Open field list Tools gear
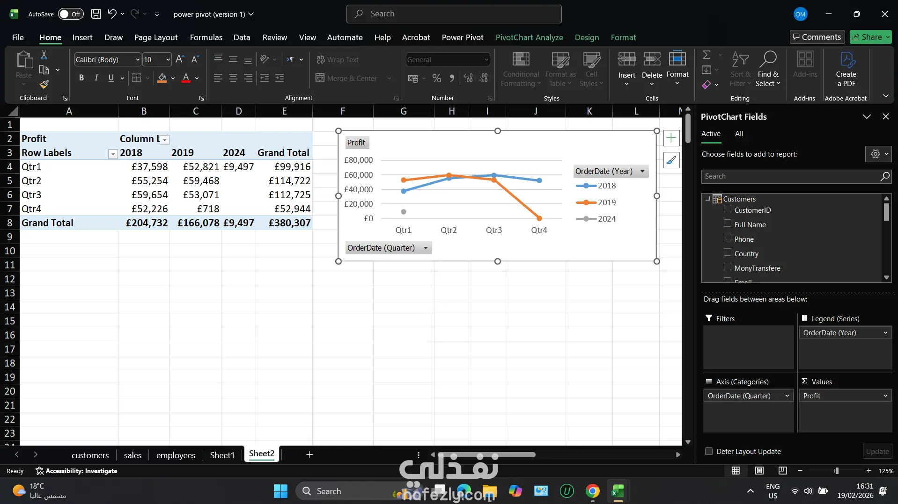Image resolution: width=898 pixels, height=504 pixels. click(878, 154)
